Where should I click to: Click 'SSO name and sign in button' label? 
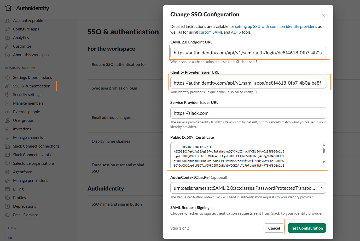tap(117, 204)
